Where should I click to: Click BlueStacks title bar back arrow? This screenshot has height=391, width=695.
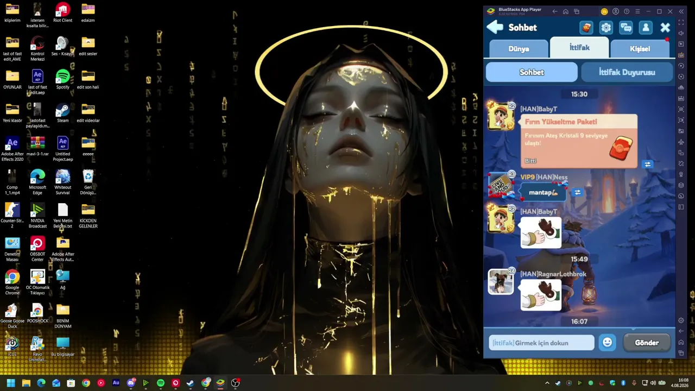point(554,11)
